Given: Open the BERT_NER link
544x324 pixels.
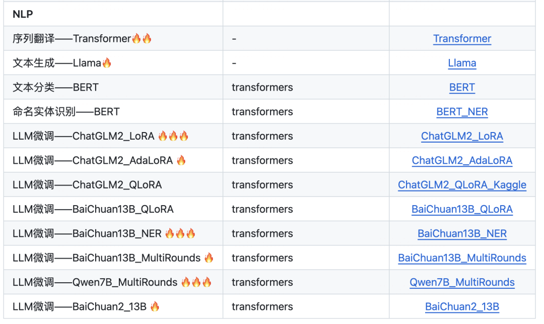Looking at the screenshot, I should point(462,112).
